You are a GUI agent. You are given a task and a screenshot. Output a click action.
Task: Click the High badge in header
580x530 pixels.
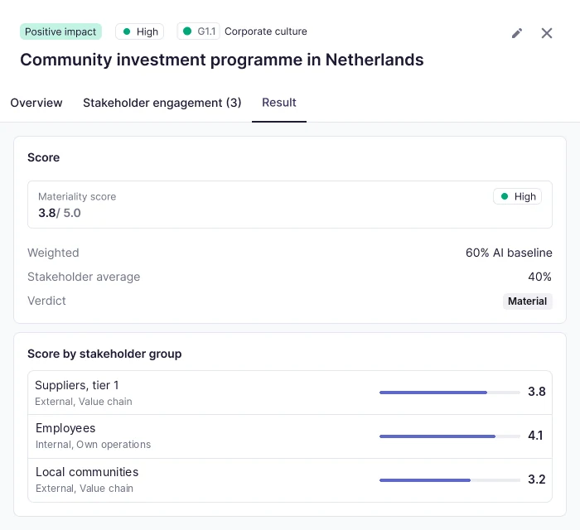[139, 31]
